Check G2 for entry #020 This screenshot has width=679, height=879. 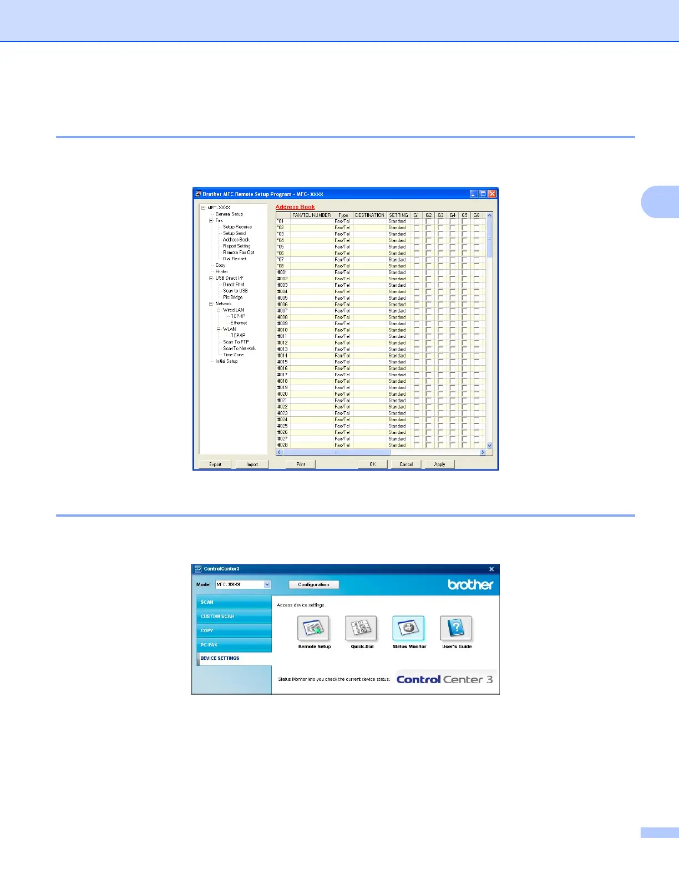tap(429, 394)
